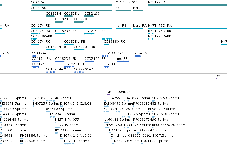Click RE58472.5prime EST label
The image size is (227, 145).
161,109
